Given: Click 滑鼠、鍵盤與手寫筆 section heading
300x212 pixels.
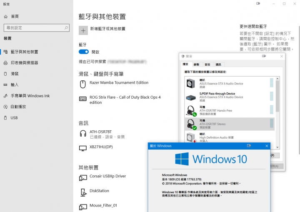Looking at the screenshot, I should [x=101, y=74].
